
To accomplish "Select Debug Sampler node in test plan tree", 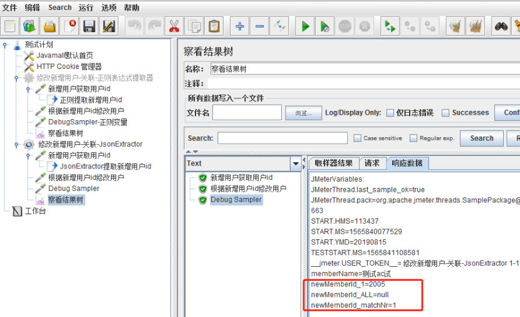I will pos(74,189).
